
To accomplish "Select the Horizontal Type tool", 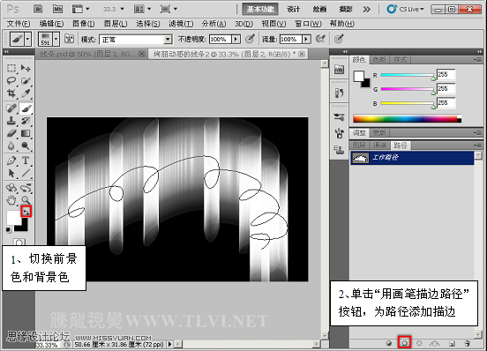I will (26, 161).
